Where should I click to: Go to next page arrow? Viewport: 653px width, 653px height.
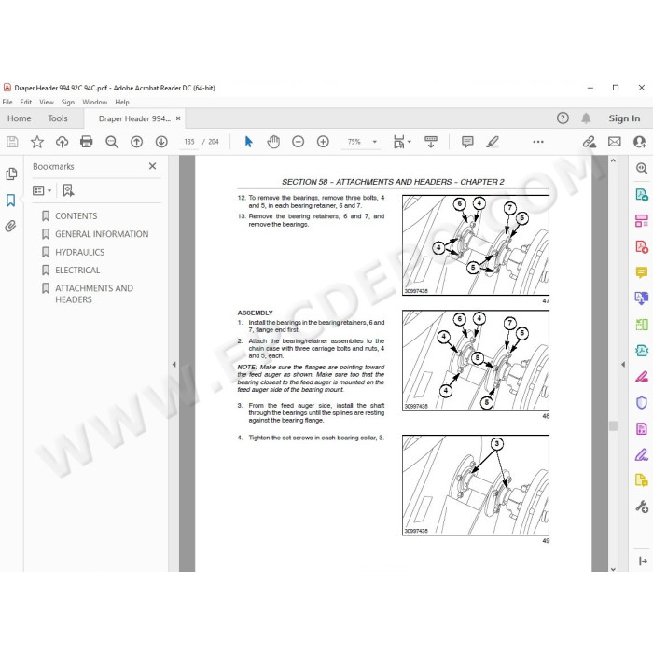click(161, 142)
